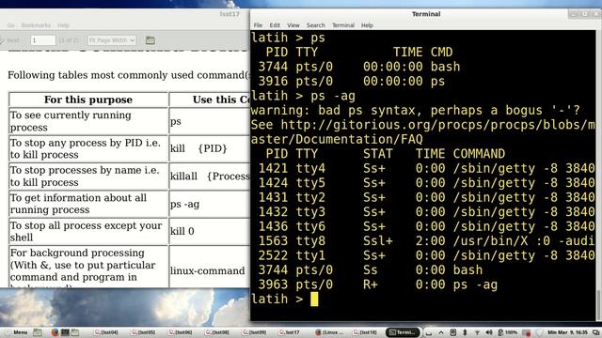Click the network wireless tray icon

[477, 332]
